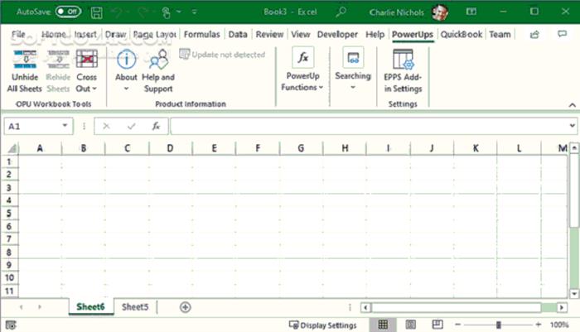Image resolution: width=580 pixels, height=332 pixels.
Task: Select row 5 header
Action: pyautogui.click(x=9, y=214)
